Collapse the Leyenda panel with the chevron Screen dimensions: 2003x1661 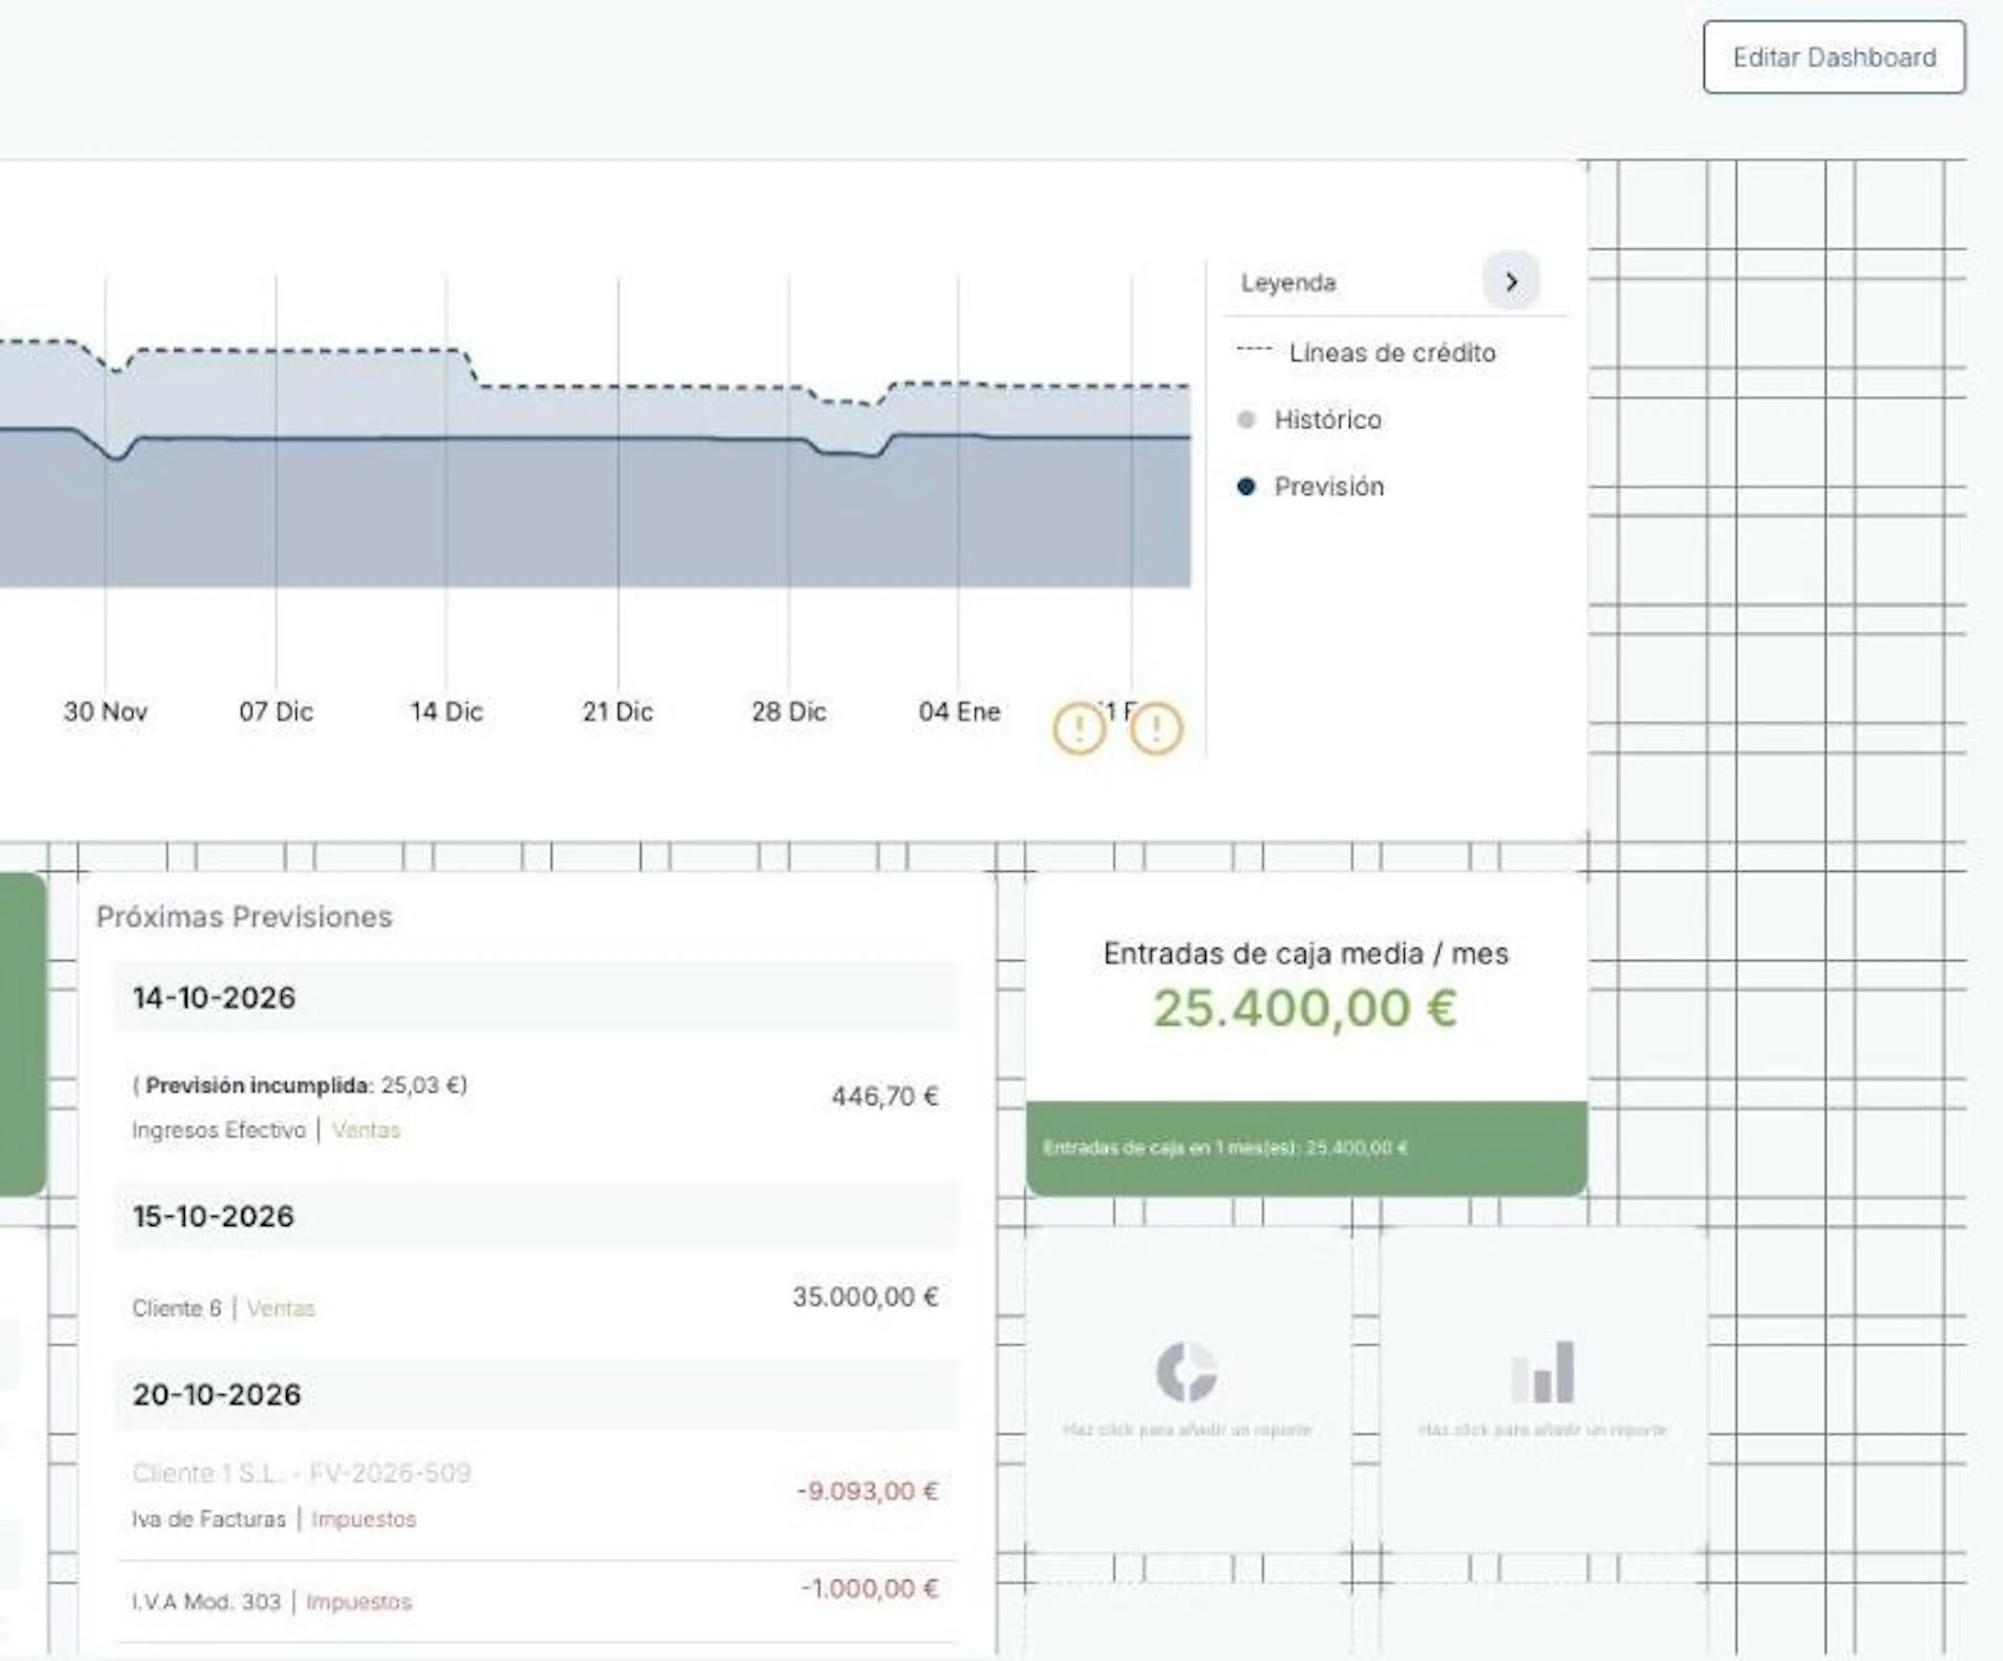1511,282
